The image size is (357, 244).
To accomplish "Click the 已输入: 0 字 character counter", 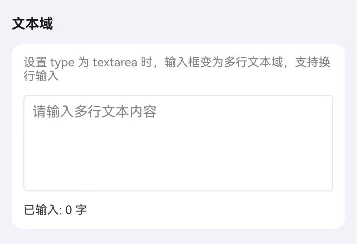I will (x=55, y=210).
